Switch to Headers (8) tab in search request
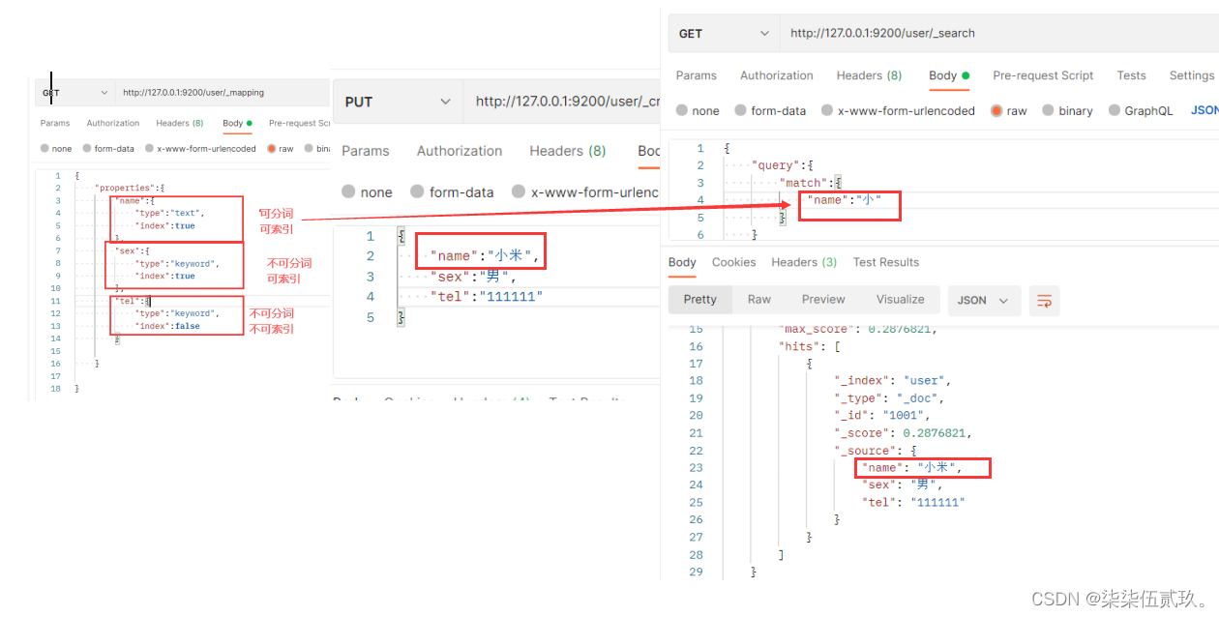1219x617 pixels. click(x=869, y=75)
